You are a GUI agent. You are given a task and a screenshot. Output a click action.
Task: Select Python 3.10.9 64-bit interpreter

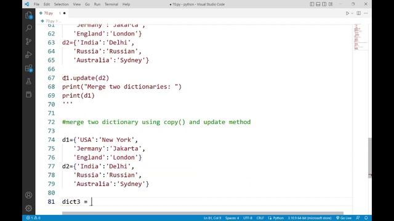click(x=310, y=218)
